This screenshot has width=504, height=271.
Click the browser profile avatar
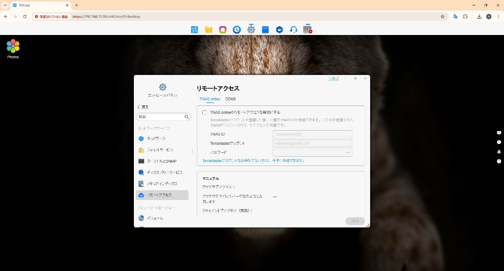point(489,16)
